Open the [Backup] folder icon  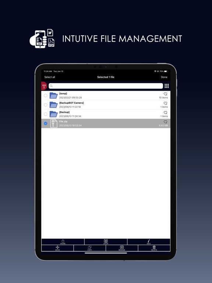point(53,114)
